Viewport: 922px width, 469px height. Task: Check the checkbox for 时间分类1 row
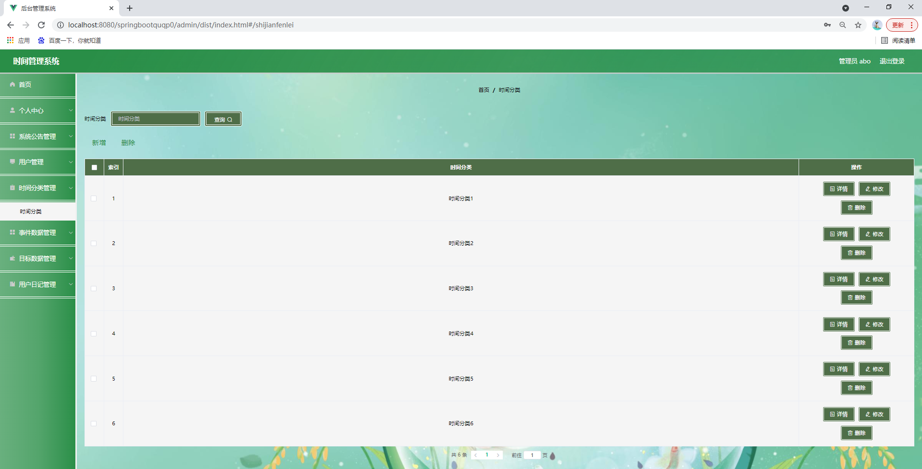coord(94,198)
